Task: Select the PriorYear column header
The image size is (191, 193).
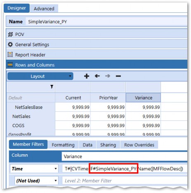Action: click(108, 98)
